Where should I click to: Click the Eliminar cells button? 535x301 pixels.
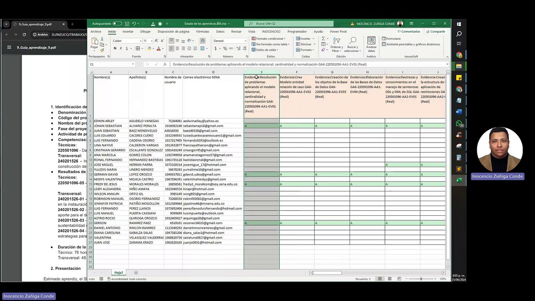(x=305, y=44)
